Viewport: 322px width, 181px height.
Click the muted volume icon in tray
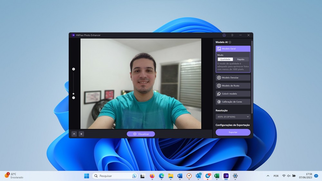click(x=289, y=176)
